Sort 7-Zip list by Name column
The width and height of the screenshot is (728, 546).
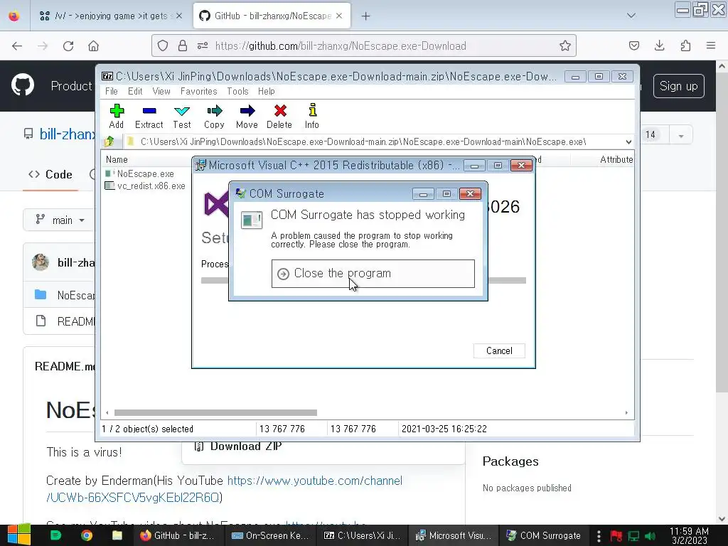pos(117,160)
